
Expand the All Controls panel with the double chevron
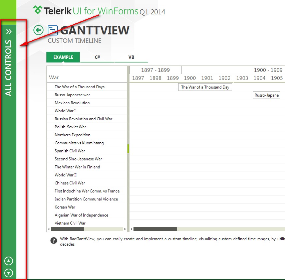click(9, 32)
